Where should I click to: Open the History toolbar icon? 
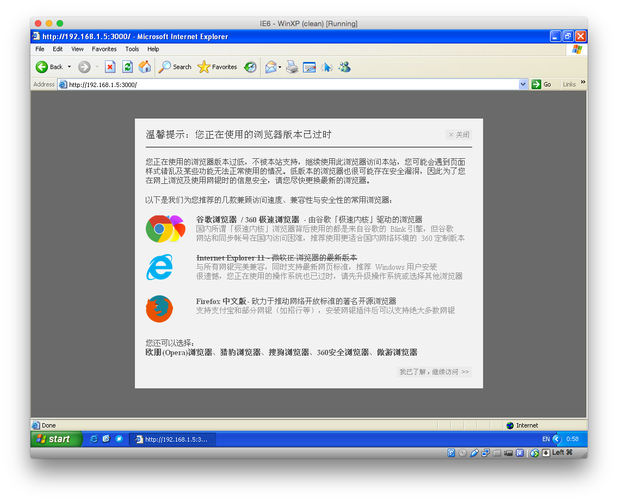(250, 67)
